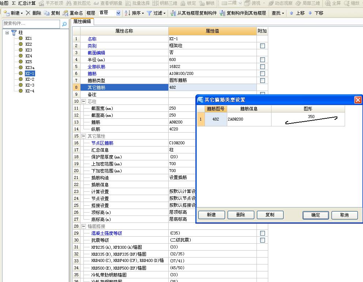This screenshot has height=282, width=363.
Task: Click the 2A8@200 箍筋信息 cell
Action: (249, 119)
